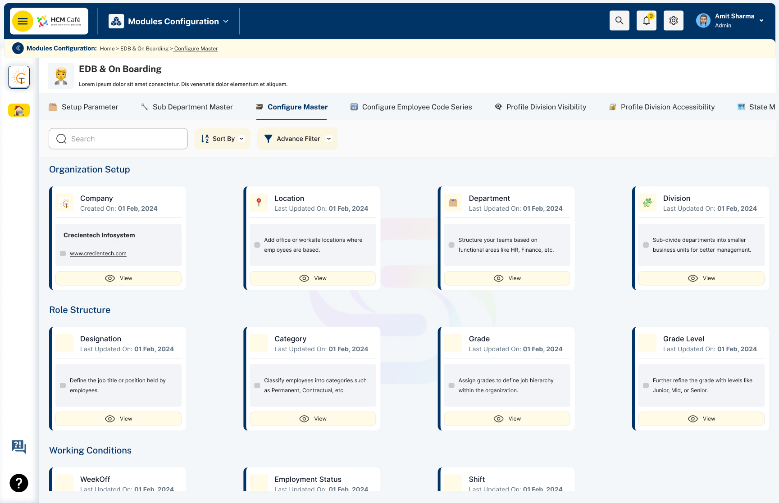Go to Home in breadcrumb
The height and width of the screenshot is (503, 779).
(x=107, y=49)
